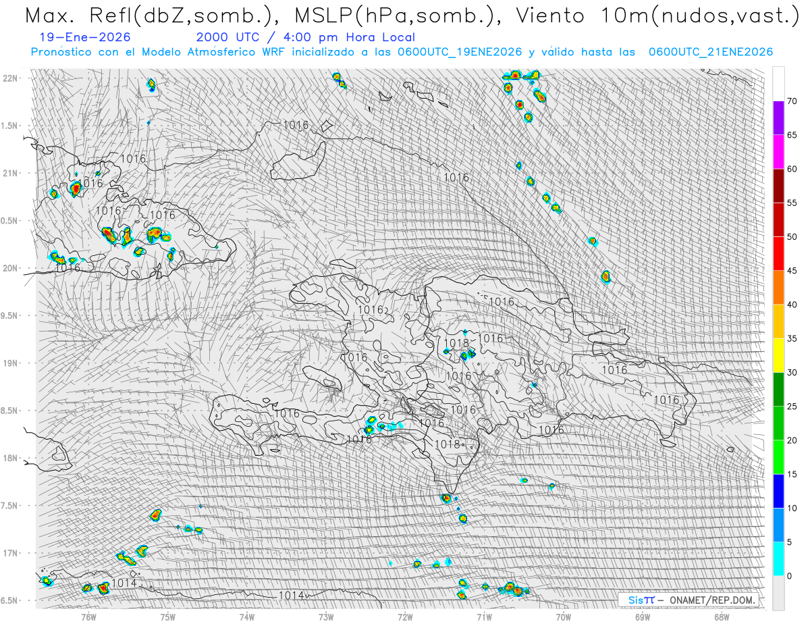
Task: Click the '76W' longitude axis label
Action: coord(89,616)
